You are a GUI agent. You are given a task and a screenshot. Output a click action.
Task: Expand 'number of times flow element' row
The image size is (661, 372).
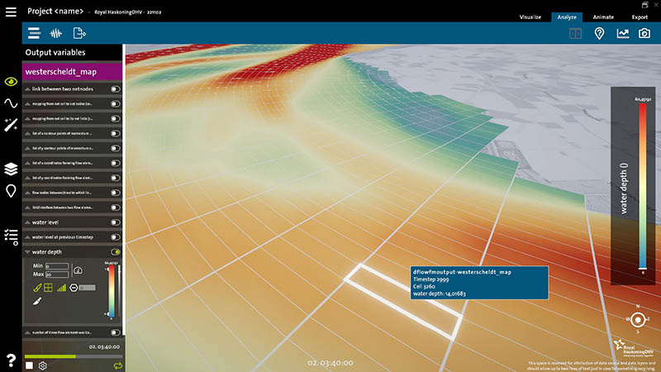click(27, 332)
